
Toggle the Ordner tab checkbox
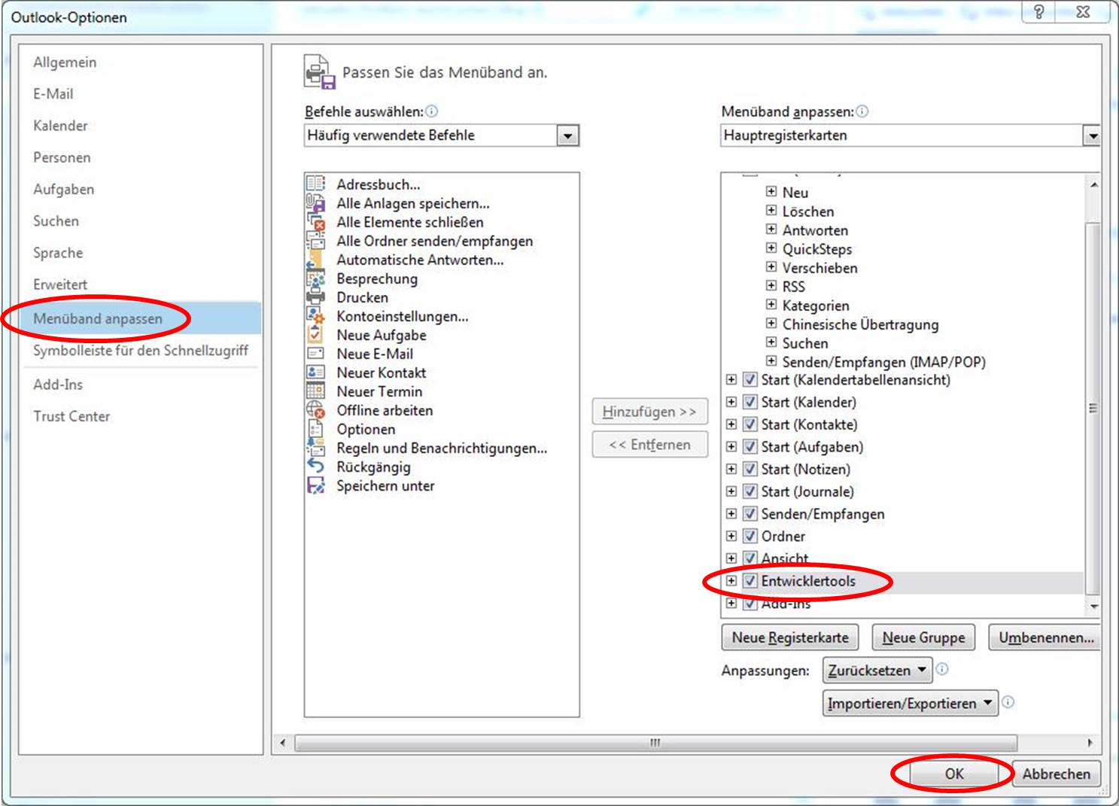point(750,536)
